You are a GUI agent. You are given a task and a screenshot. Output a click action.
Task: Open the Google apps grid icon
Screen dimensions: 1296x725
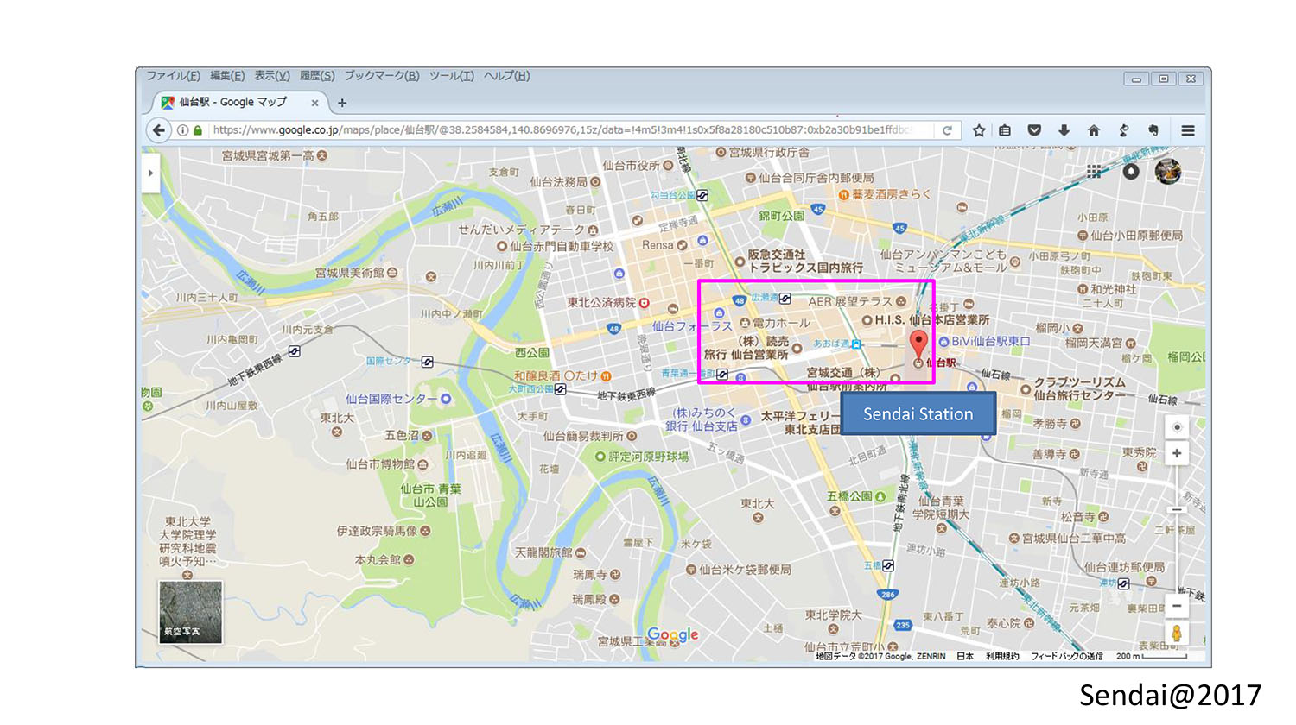(x=1094, y=172)
